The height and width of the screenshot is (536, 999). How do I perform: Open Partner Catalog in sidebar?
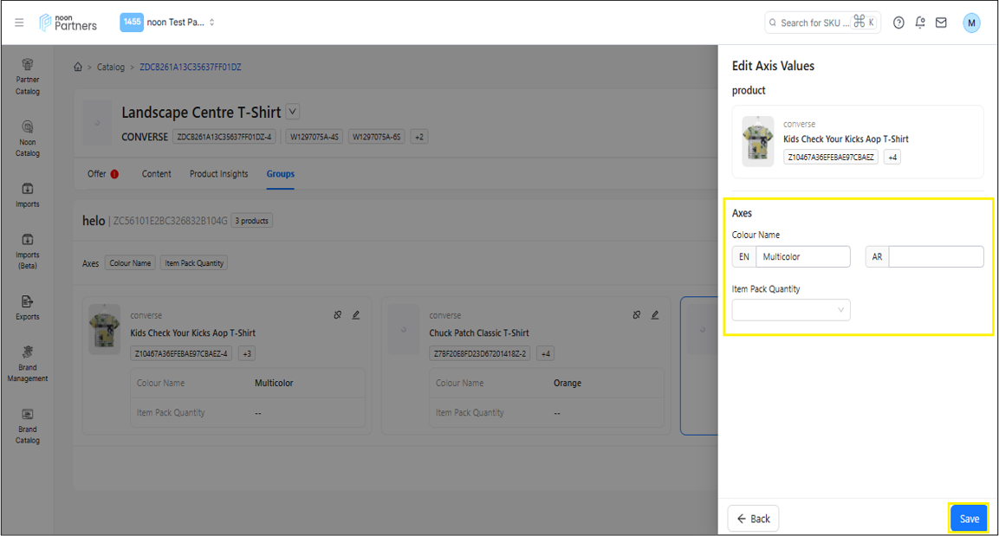pyautogui.click(x=28, y=75)
